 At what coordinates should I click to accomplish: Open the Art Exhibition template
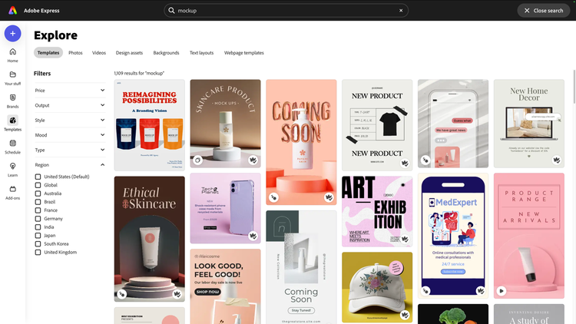[x=377, y=211]
